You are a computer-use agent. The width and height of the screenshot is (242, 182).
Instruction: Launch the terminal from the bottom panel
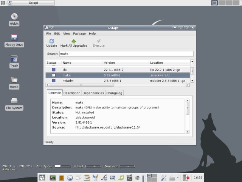[53, 177]
